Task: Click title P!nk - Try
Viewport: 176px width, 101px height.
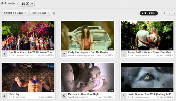Action: tap(14, 94)
